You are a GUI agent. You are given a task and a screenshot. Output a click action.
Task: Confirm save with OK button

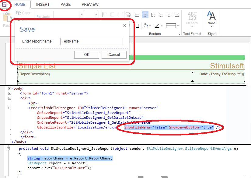click(87, 55)
